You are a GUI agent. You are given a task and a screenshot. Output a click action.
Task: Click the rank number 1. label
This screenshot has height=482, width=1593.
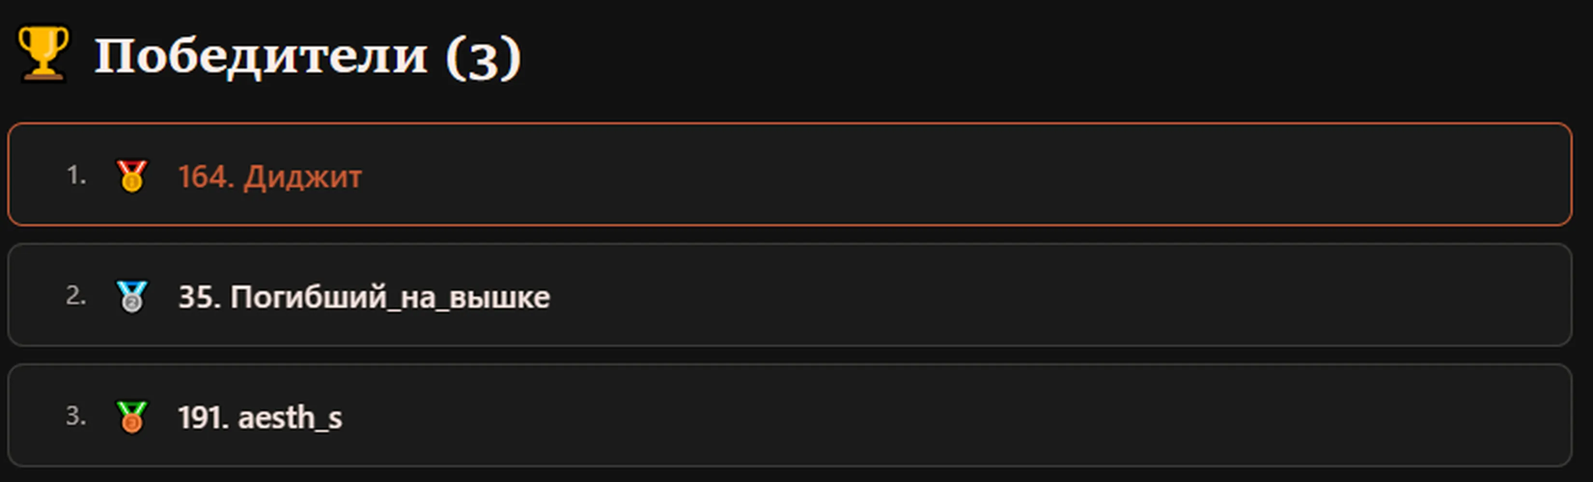[76, 175]
